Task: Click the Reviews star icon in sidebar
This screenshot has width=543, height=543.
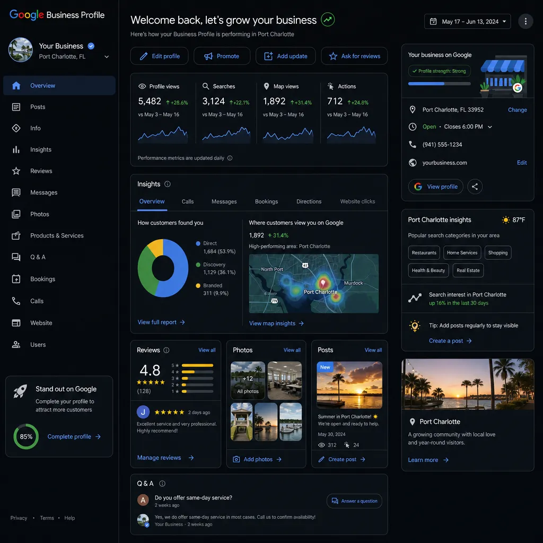Action: click(16, 171)
